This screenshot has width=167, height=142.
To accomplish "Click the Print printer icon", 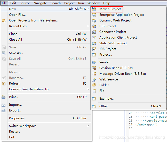I will click(x=4, y=97).
